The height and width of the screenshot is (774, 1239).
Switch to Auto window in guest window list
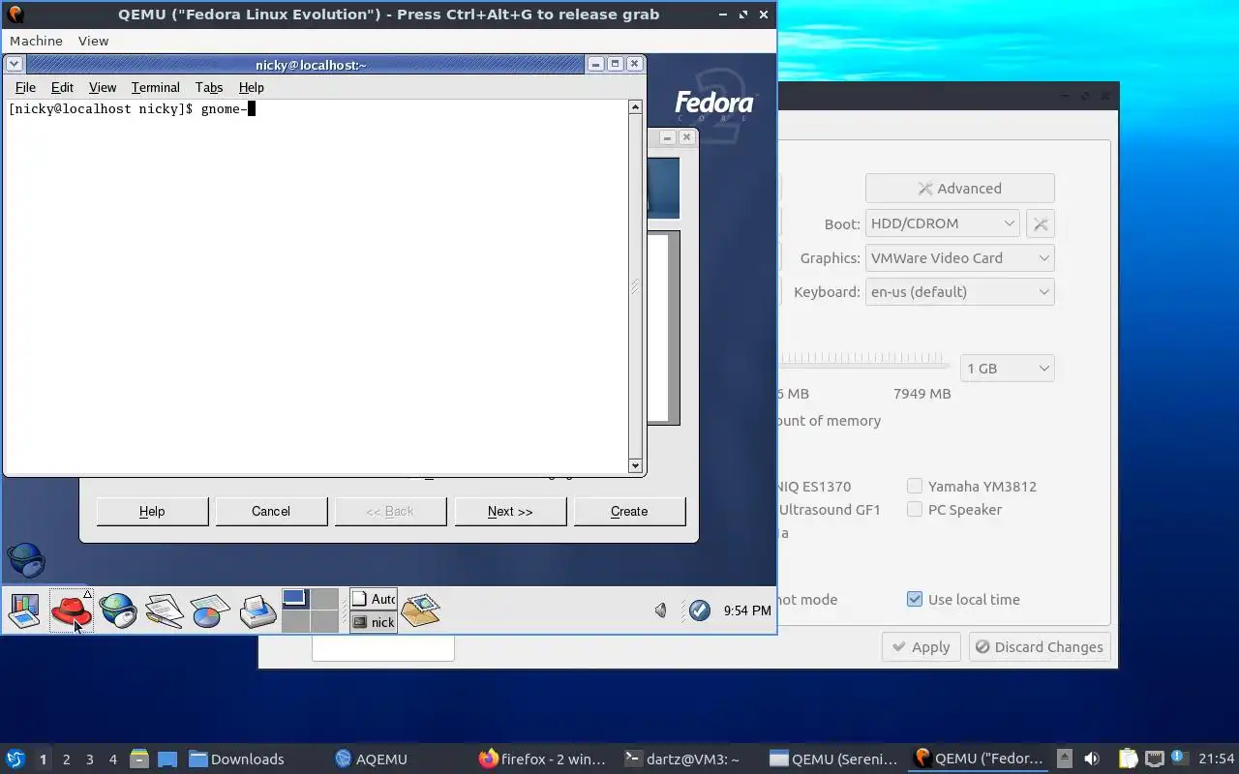click(374, 599)
